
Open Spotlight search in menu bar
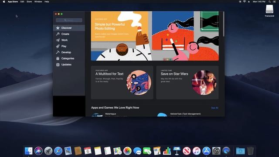(269, 2)
